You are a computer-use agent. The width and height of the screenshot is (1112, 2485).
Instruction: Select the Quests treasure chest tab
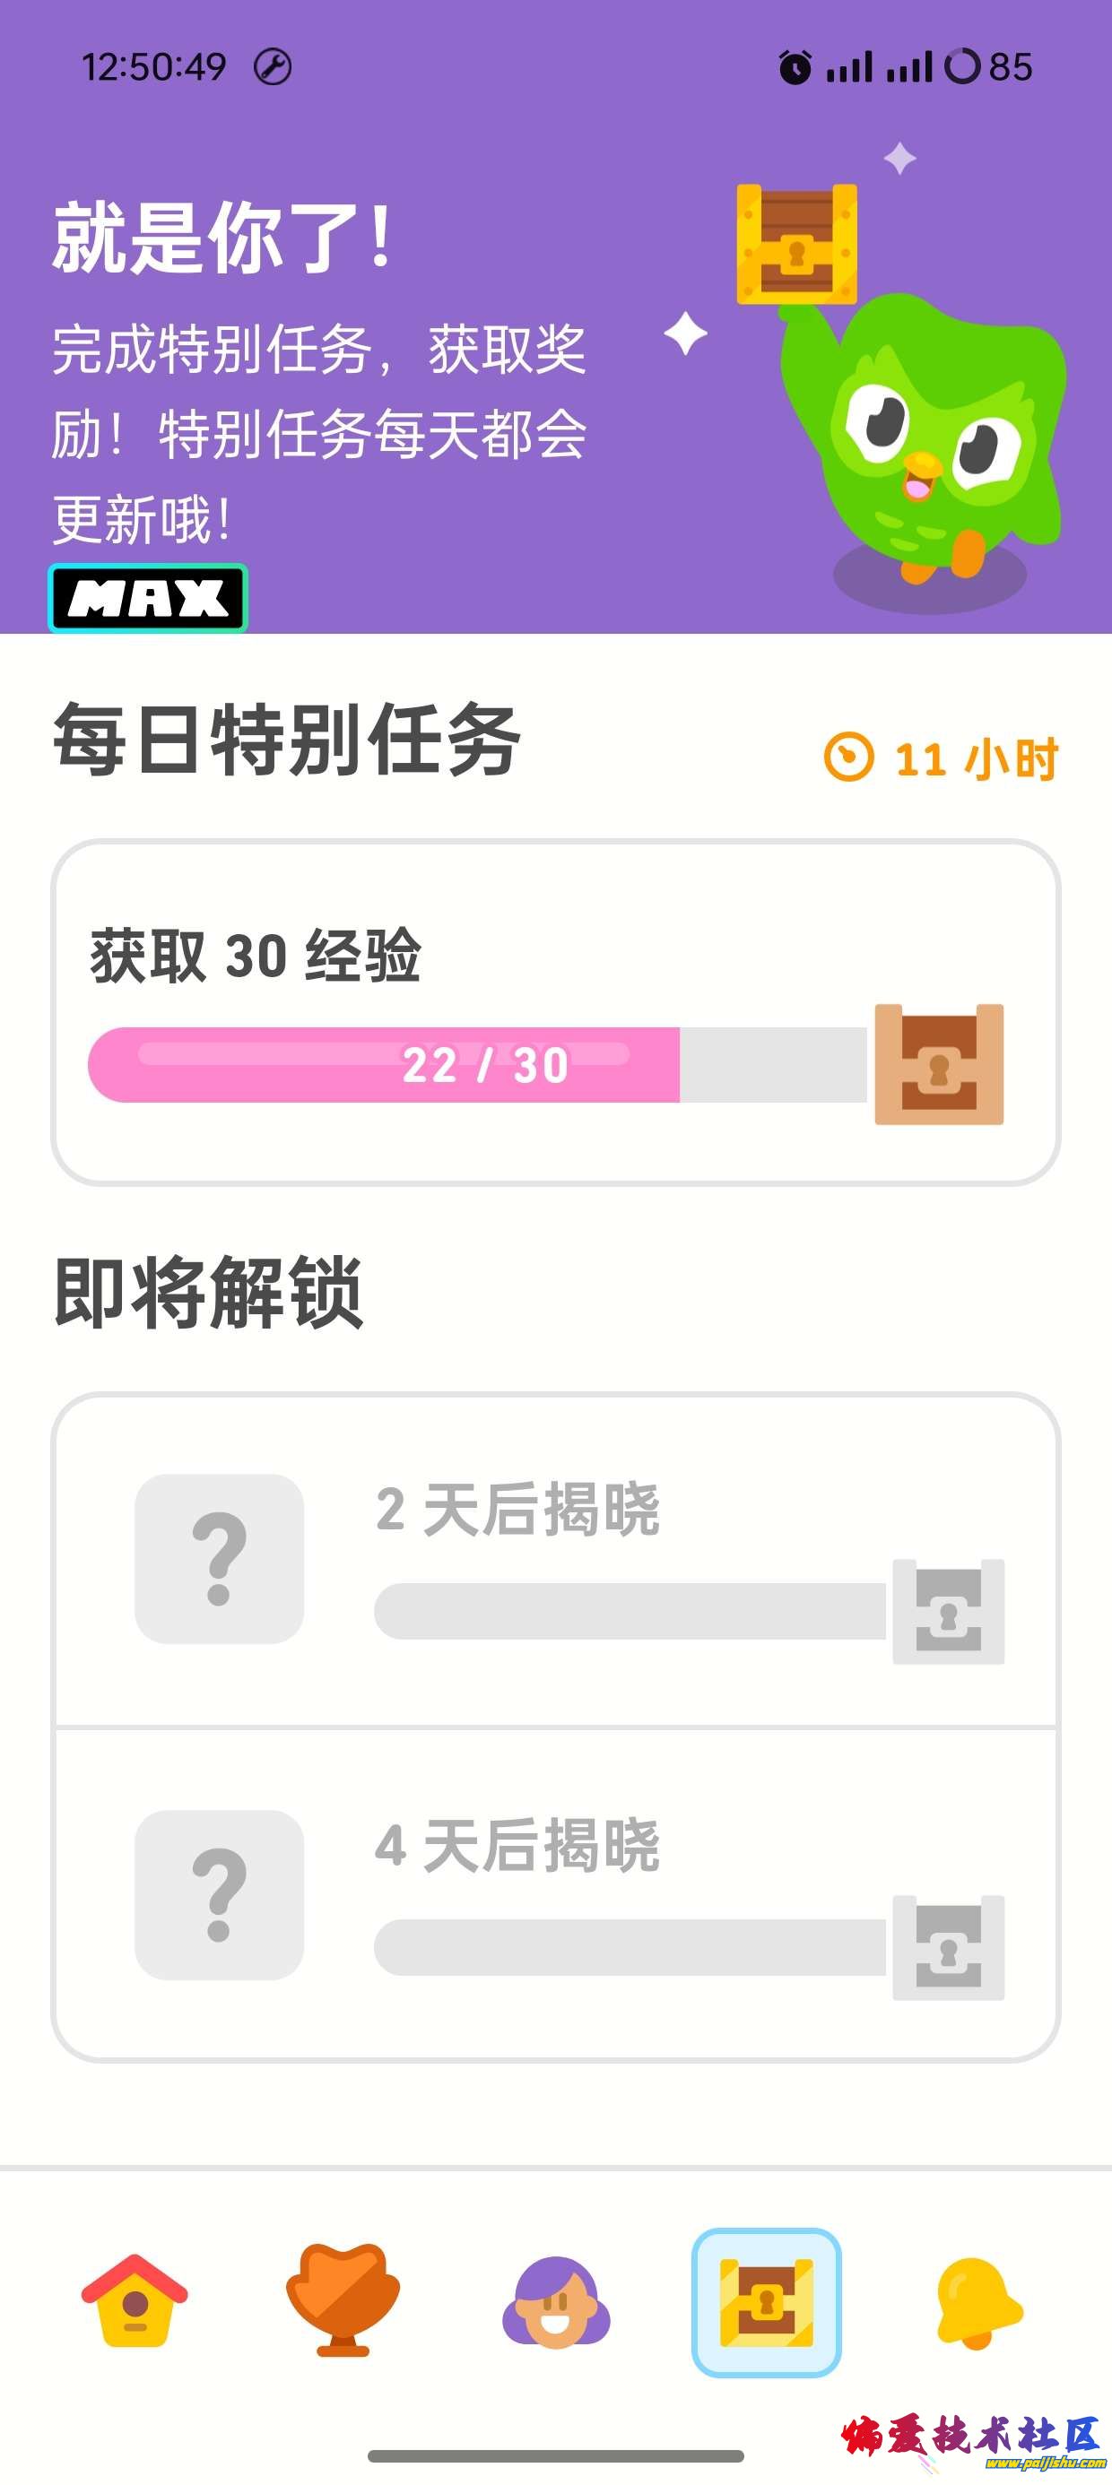(767, 2302)
